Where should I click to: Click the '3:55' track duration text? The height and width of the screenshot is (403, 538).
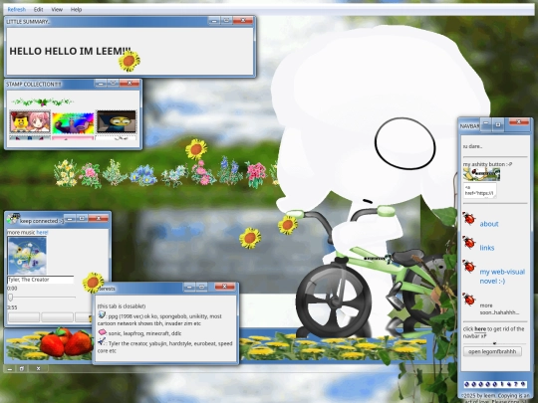point(12,307)
